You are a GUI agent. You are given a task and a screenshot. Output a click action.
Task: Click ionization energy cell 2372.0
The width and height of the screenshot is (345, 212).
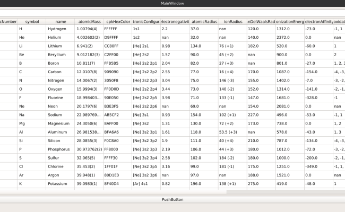[x=290, y=37]
